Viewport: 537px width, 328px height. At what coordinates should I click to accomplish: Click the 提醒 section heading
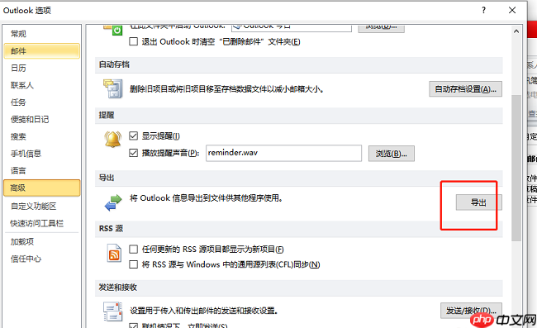click(x=107, y=115)
